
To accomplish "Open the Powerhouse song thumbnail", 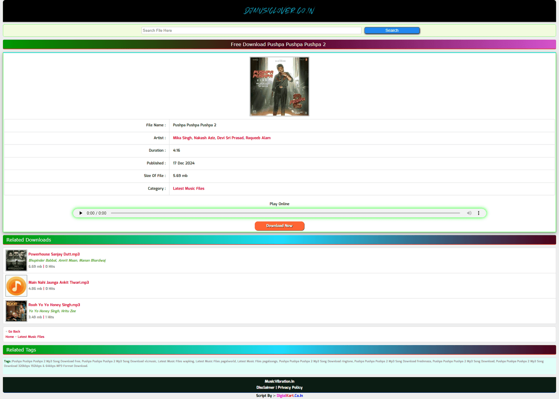I will pyautogui.click(x=16, y=260).
